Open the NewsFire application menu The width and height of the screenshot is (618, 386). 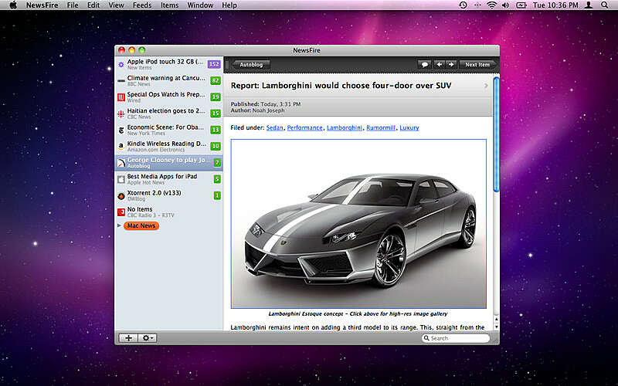[42, 5]
